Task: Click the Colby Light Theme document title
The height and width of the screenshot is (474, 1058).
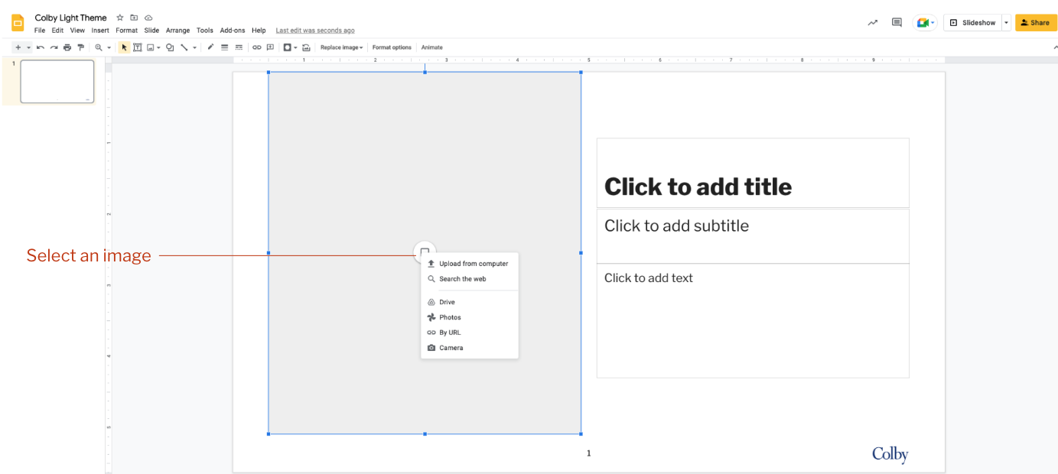Action: click(x=71, y=18)
